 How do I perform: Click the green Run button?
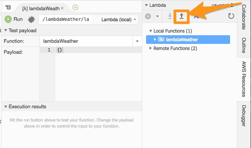tap(14, 19)
